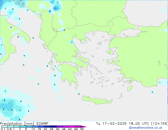Select the 30–35 mm purple legend swatch
The height and width of the screenshot is (130, 168).
point(59,127)
